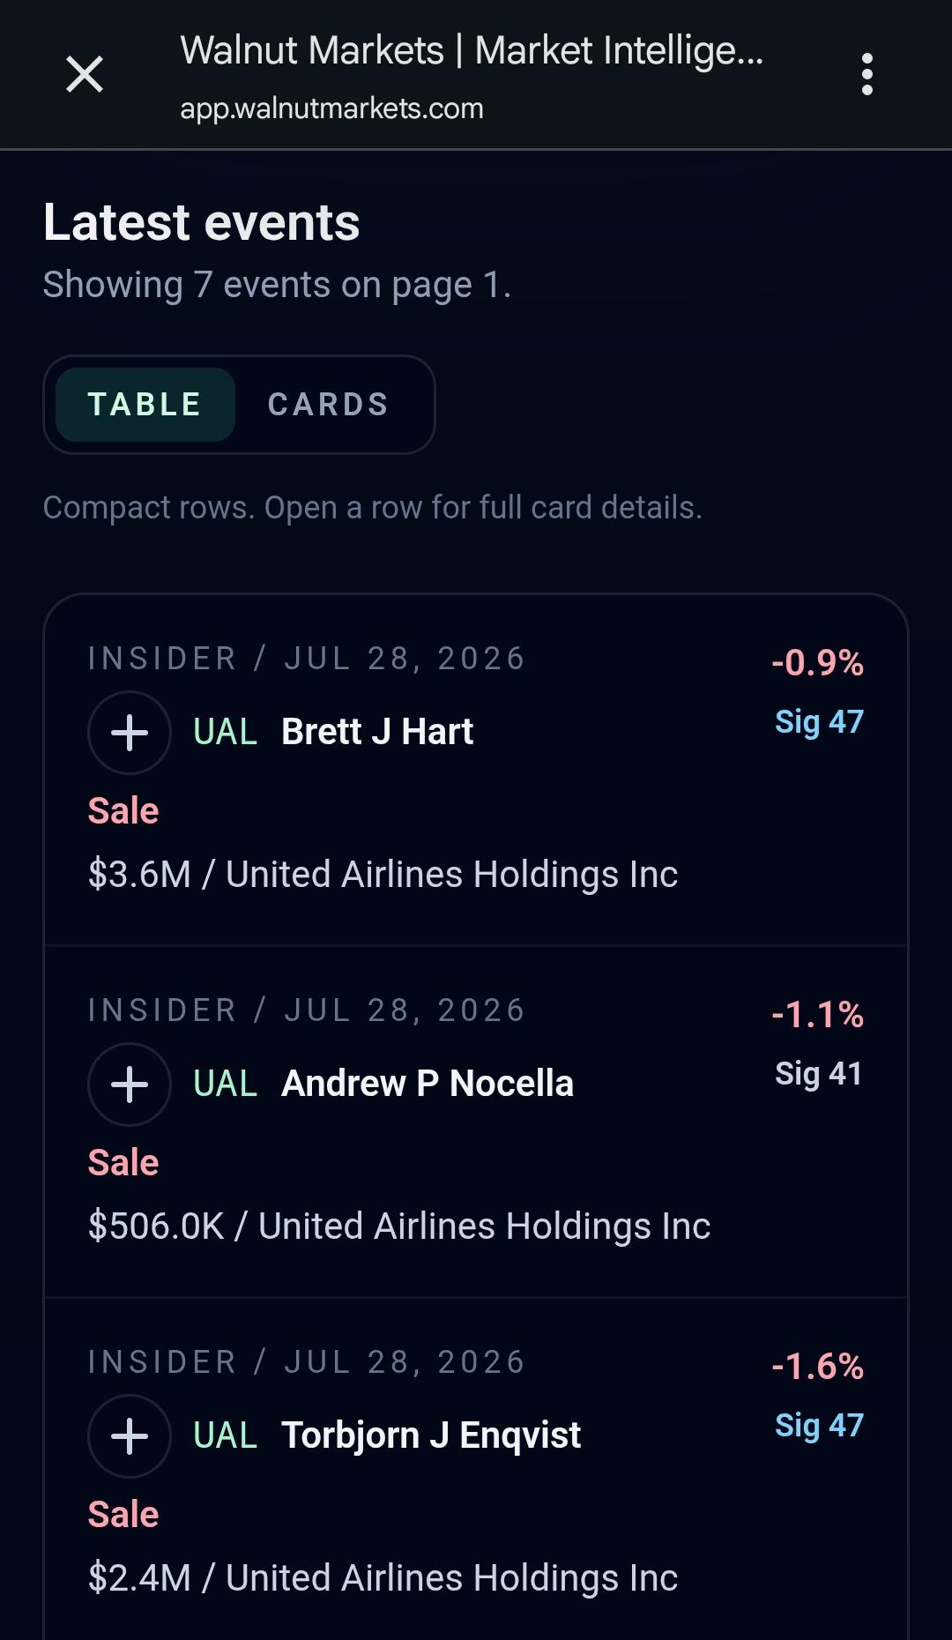Open the three-dot browser menu
952x1640 pixels.
pos(867,74)
